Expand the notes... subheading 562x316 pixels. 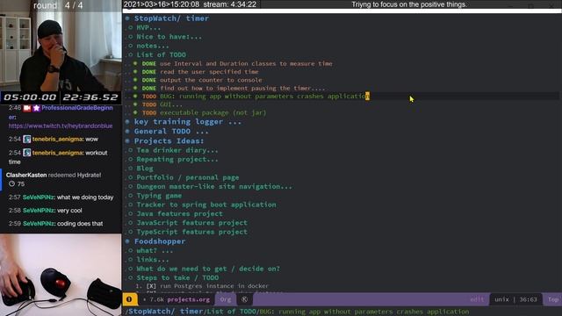coord(152,46)
